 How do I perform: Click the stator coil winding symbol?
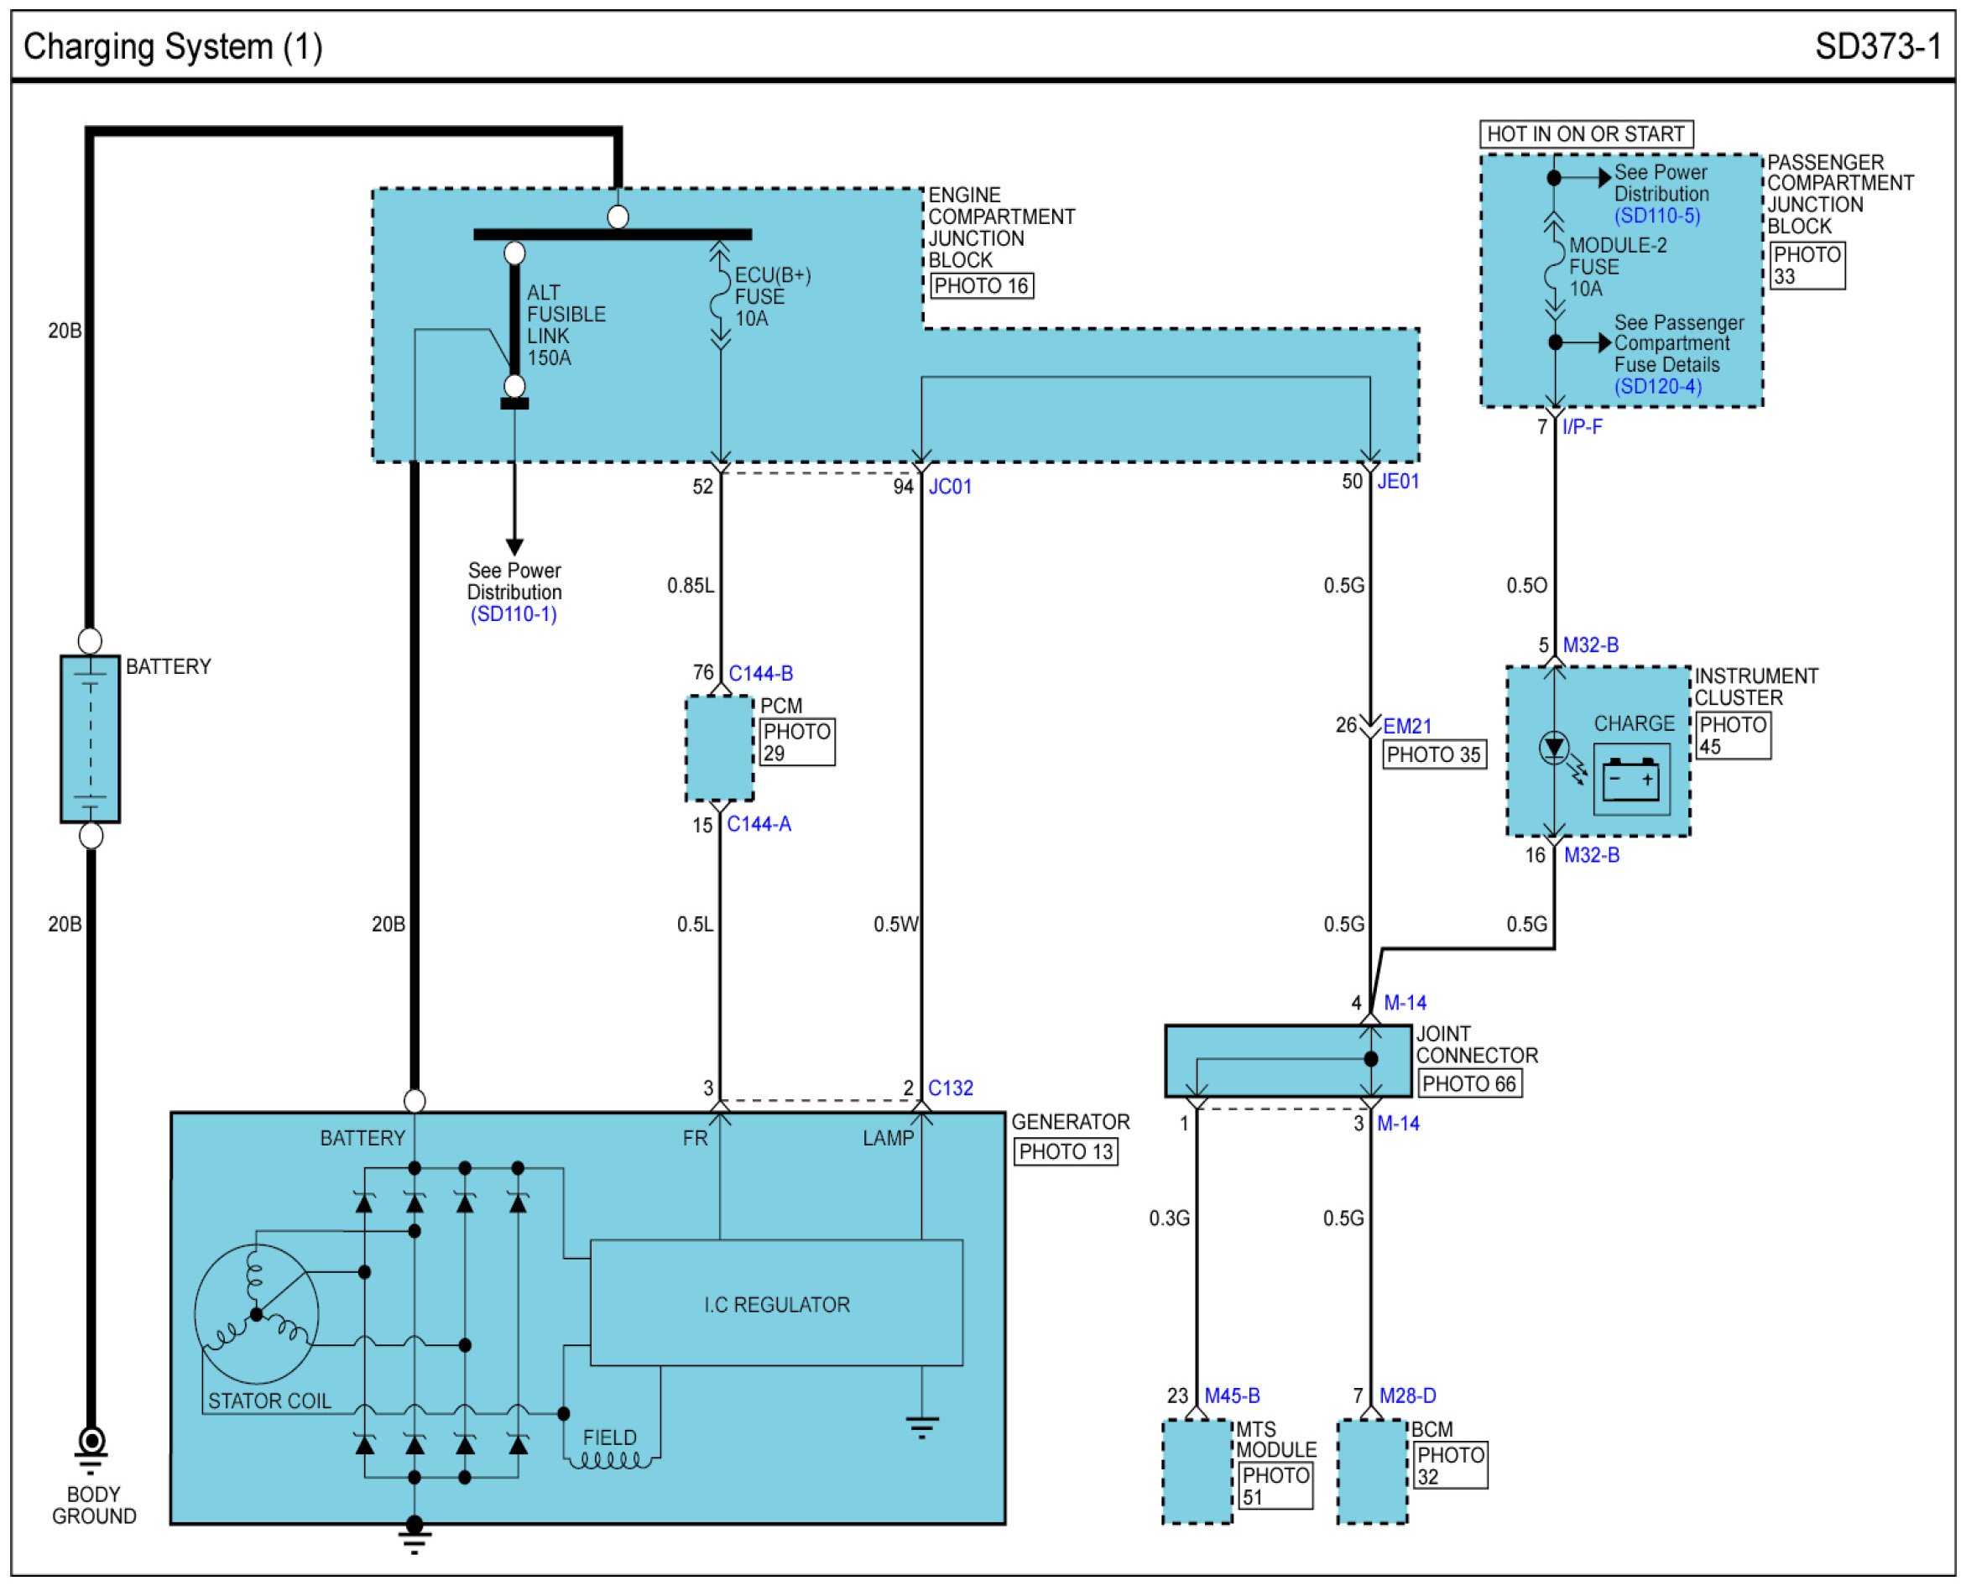pos(256,1314)
